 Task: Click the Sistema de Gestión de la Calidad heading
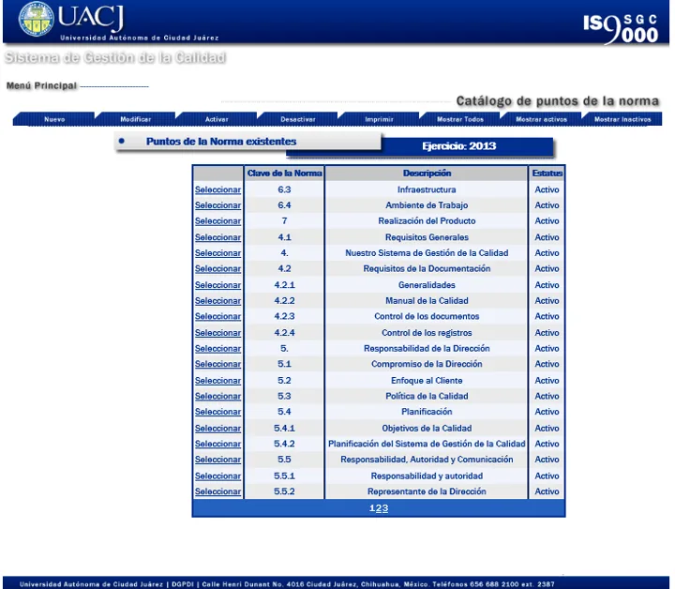pos(115,57)
